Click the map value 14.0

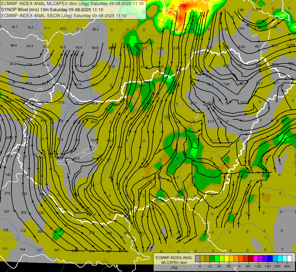click(x=241, y=28)
